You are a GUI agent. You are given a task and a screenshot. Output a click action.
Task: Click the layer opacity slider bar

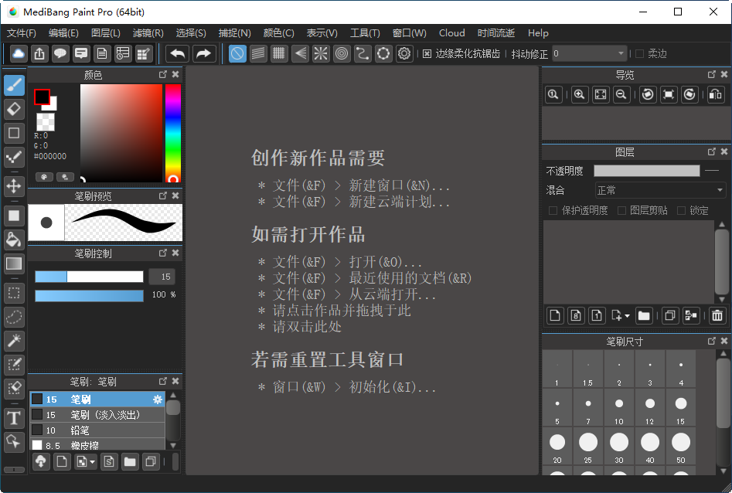pos(646,171)
